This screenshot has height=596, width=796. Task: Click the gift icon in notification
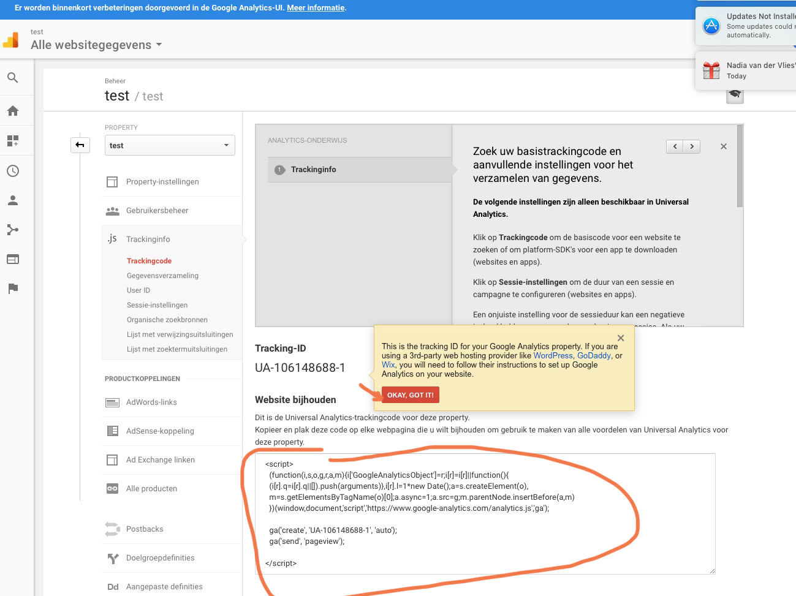711,70
